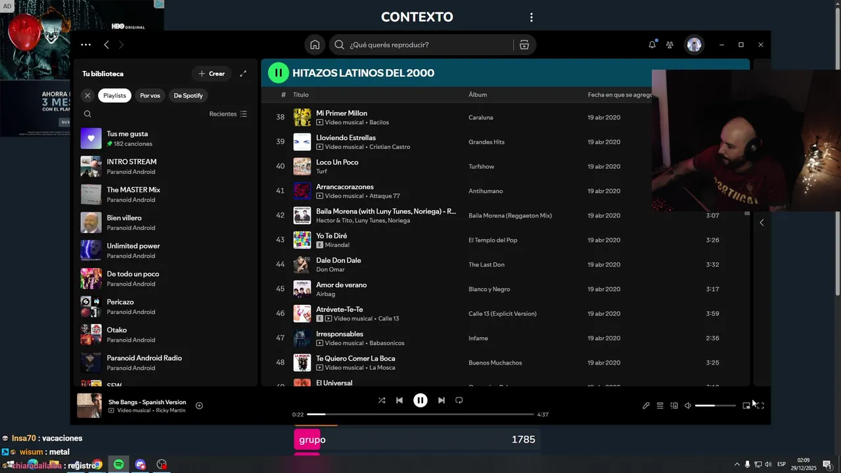This screenshot has width=841, height=473.
Task: Open the user profile avatar menu
Action: point(694,45)
